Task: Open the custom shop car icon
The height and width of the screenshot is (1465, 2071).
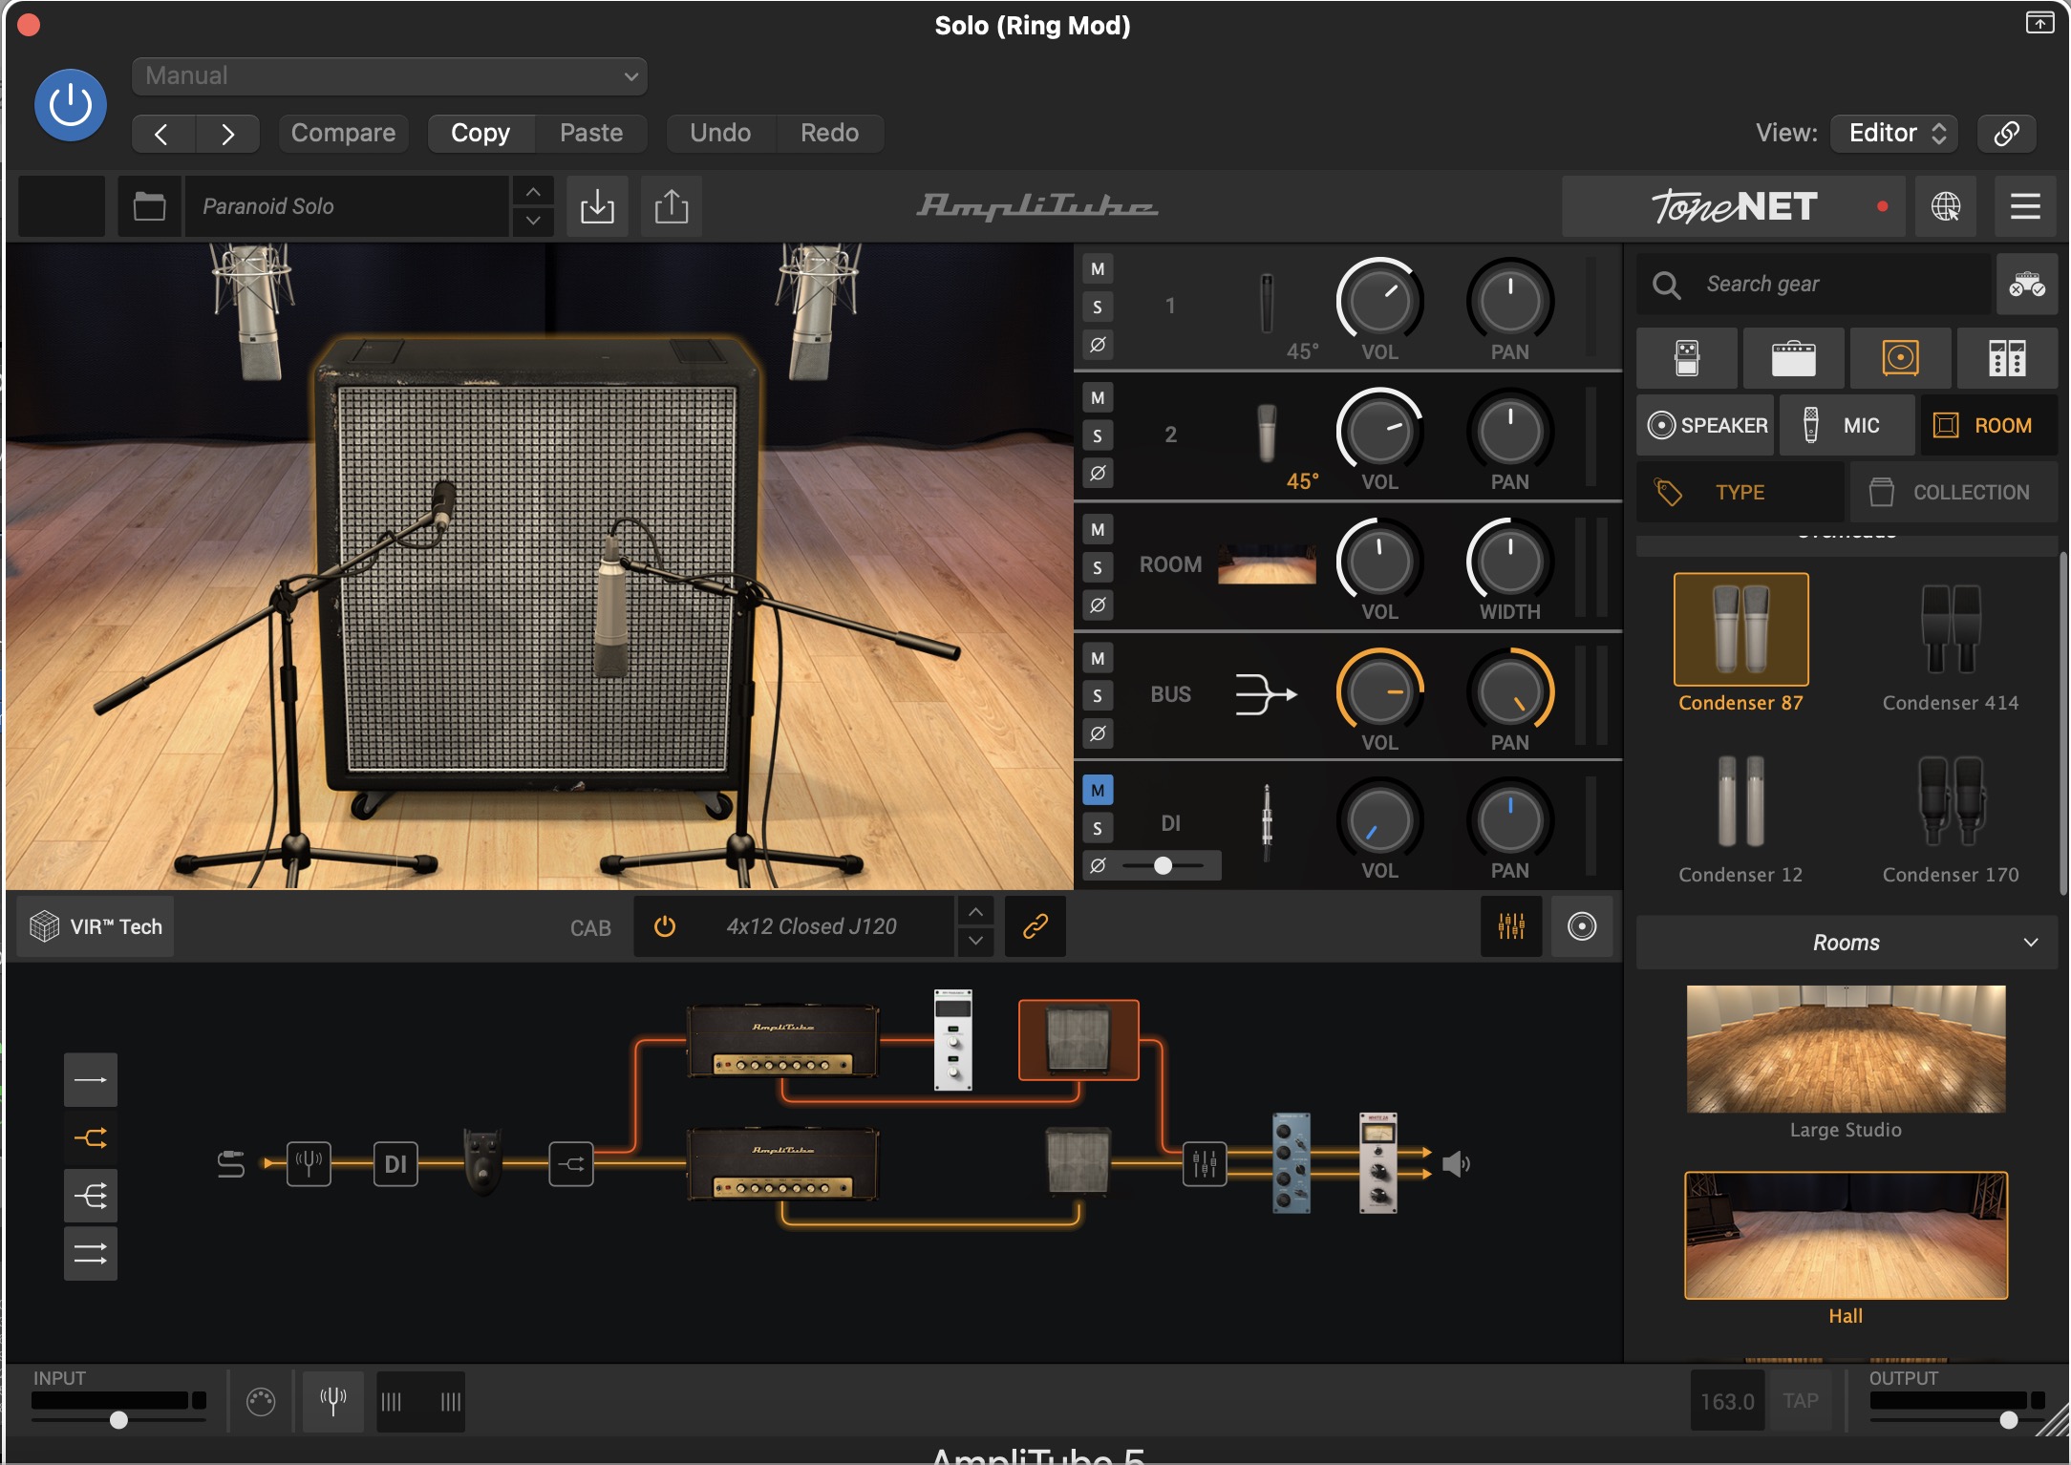Action: click(x=2027, y=284)
